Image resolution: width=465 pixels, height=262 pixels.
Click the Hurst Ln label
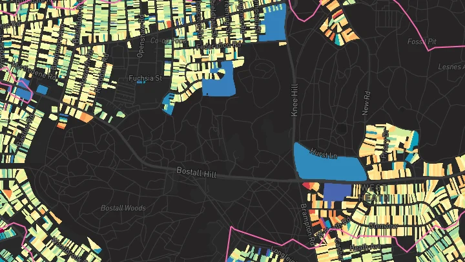click(x=324, y=153)
